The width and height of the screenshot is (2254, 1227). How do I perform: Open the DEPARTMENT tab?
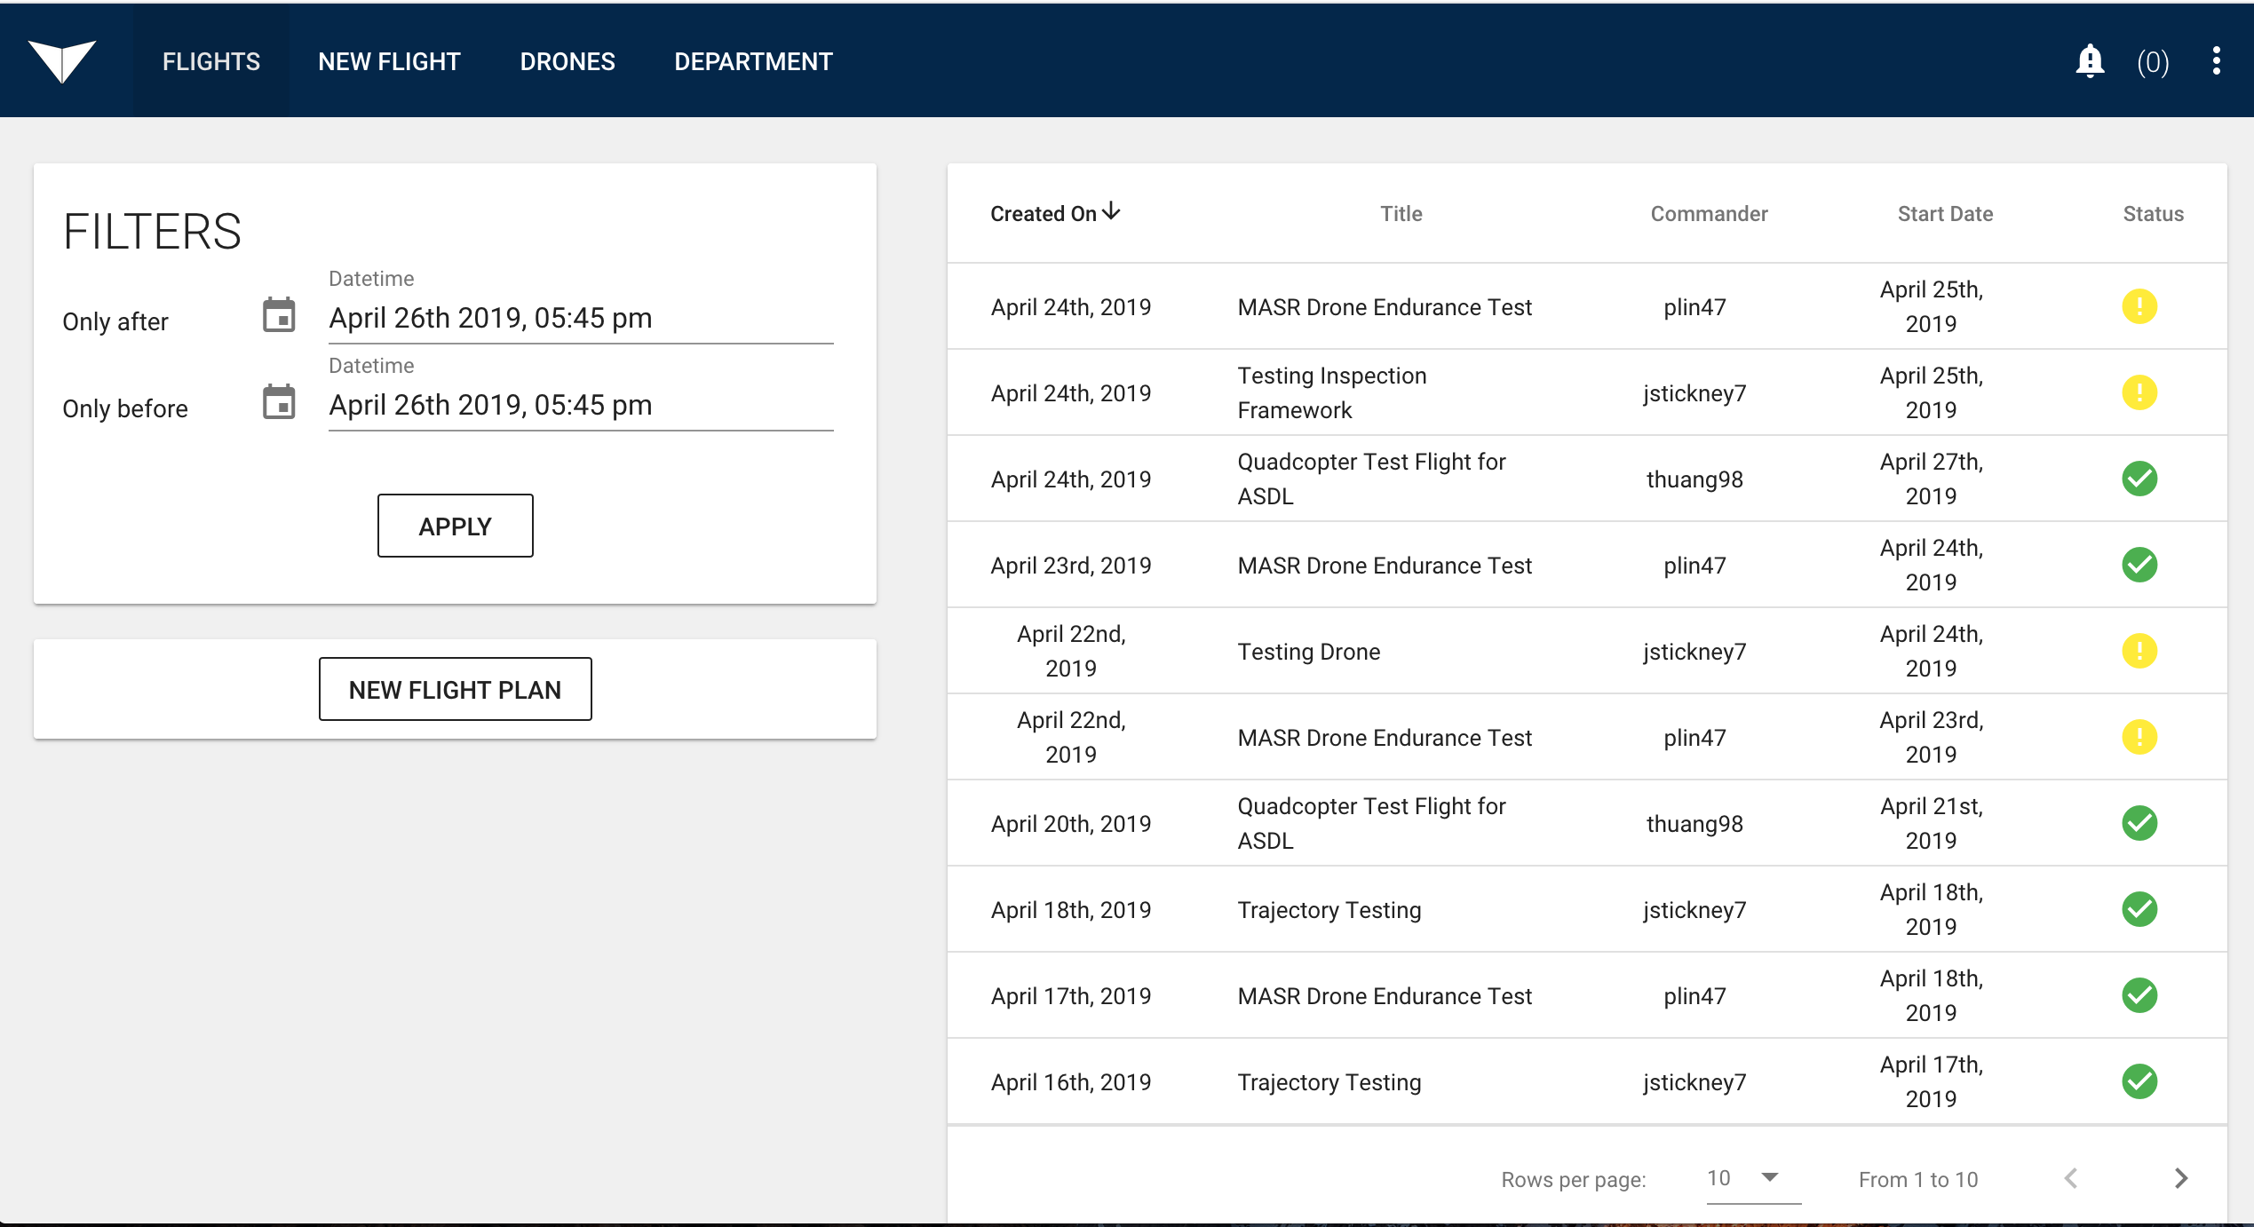click(x=753, y=61)
